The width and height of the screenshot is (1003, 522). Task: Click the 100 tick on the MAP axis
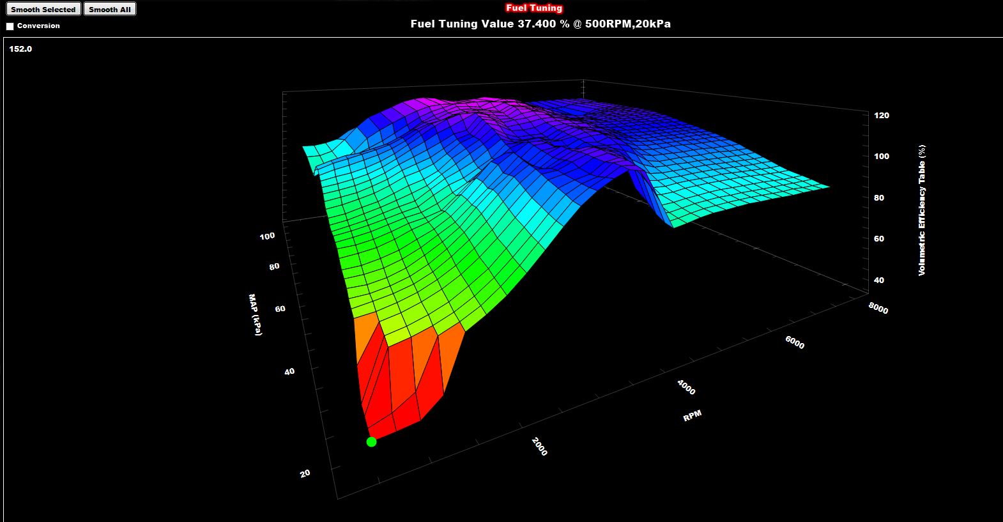pos(267,236)
